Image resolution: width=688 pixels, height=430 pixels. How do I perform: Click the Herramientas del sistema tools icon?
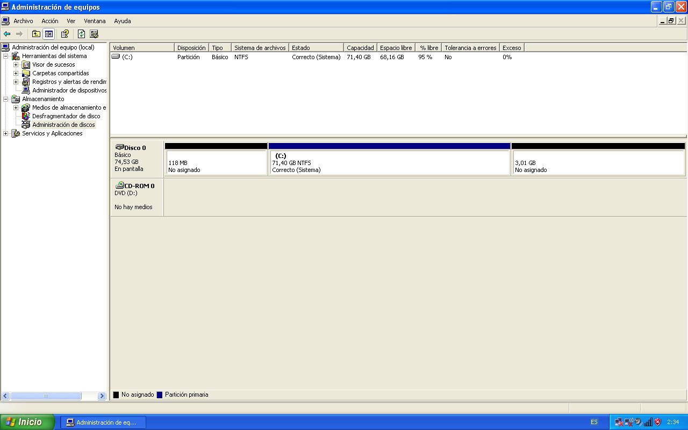(16, 56)
